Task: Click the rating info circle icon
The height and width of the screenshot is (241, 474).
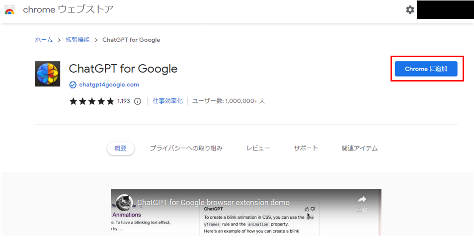Action: pos(138,101)
